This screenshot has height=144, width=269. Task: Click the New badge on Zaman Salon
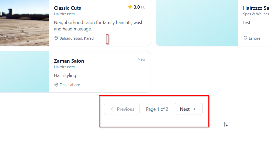coord(142,59)
